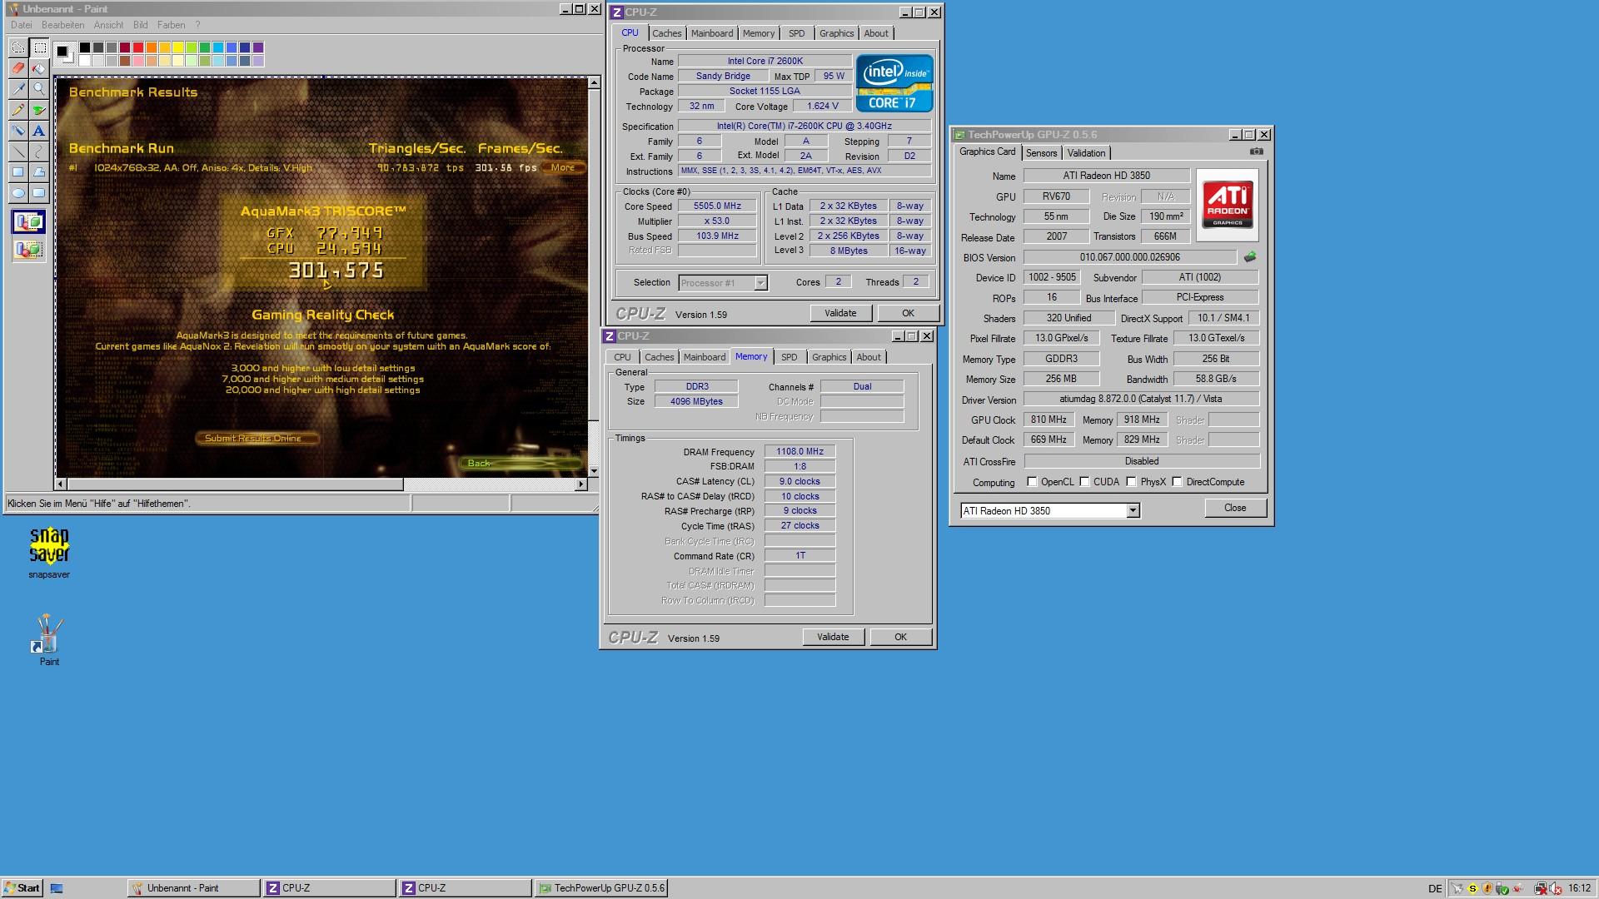The width and height of the screenshot is (1599, 899).
Task: Select the Line tool in Paint
Action: 17,151
